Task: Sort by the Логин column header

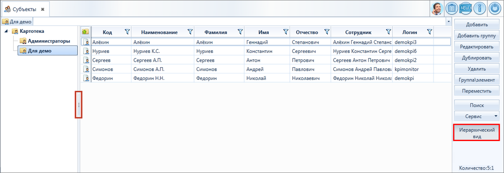Action: pyautogui.click(x=410, y=32)
